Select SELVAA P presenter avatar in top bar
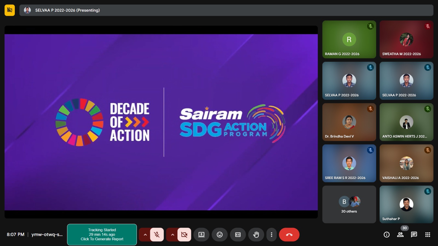The width and height of the screenshot is (438, 246). click(27, 10)
